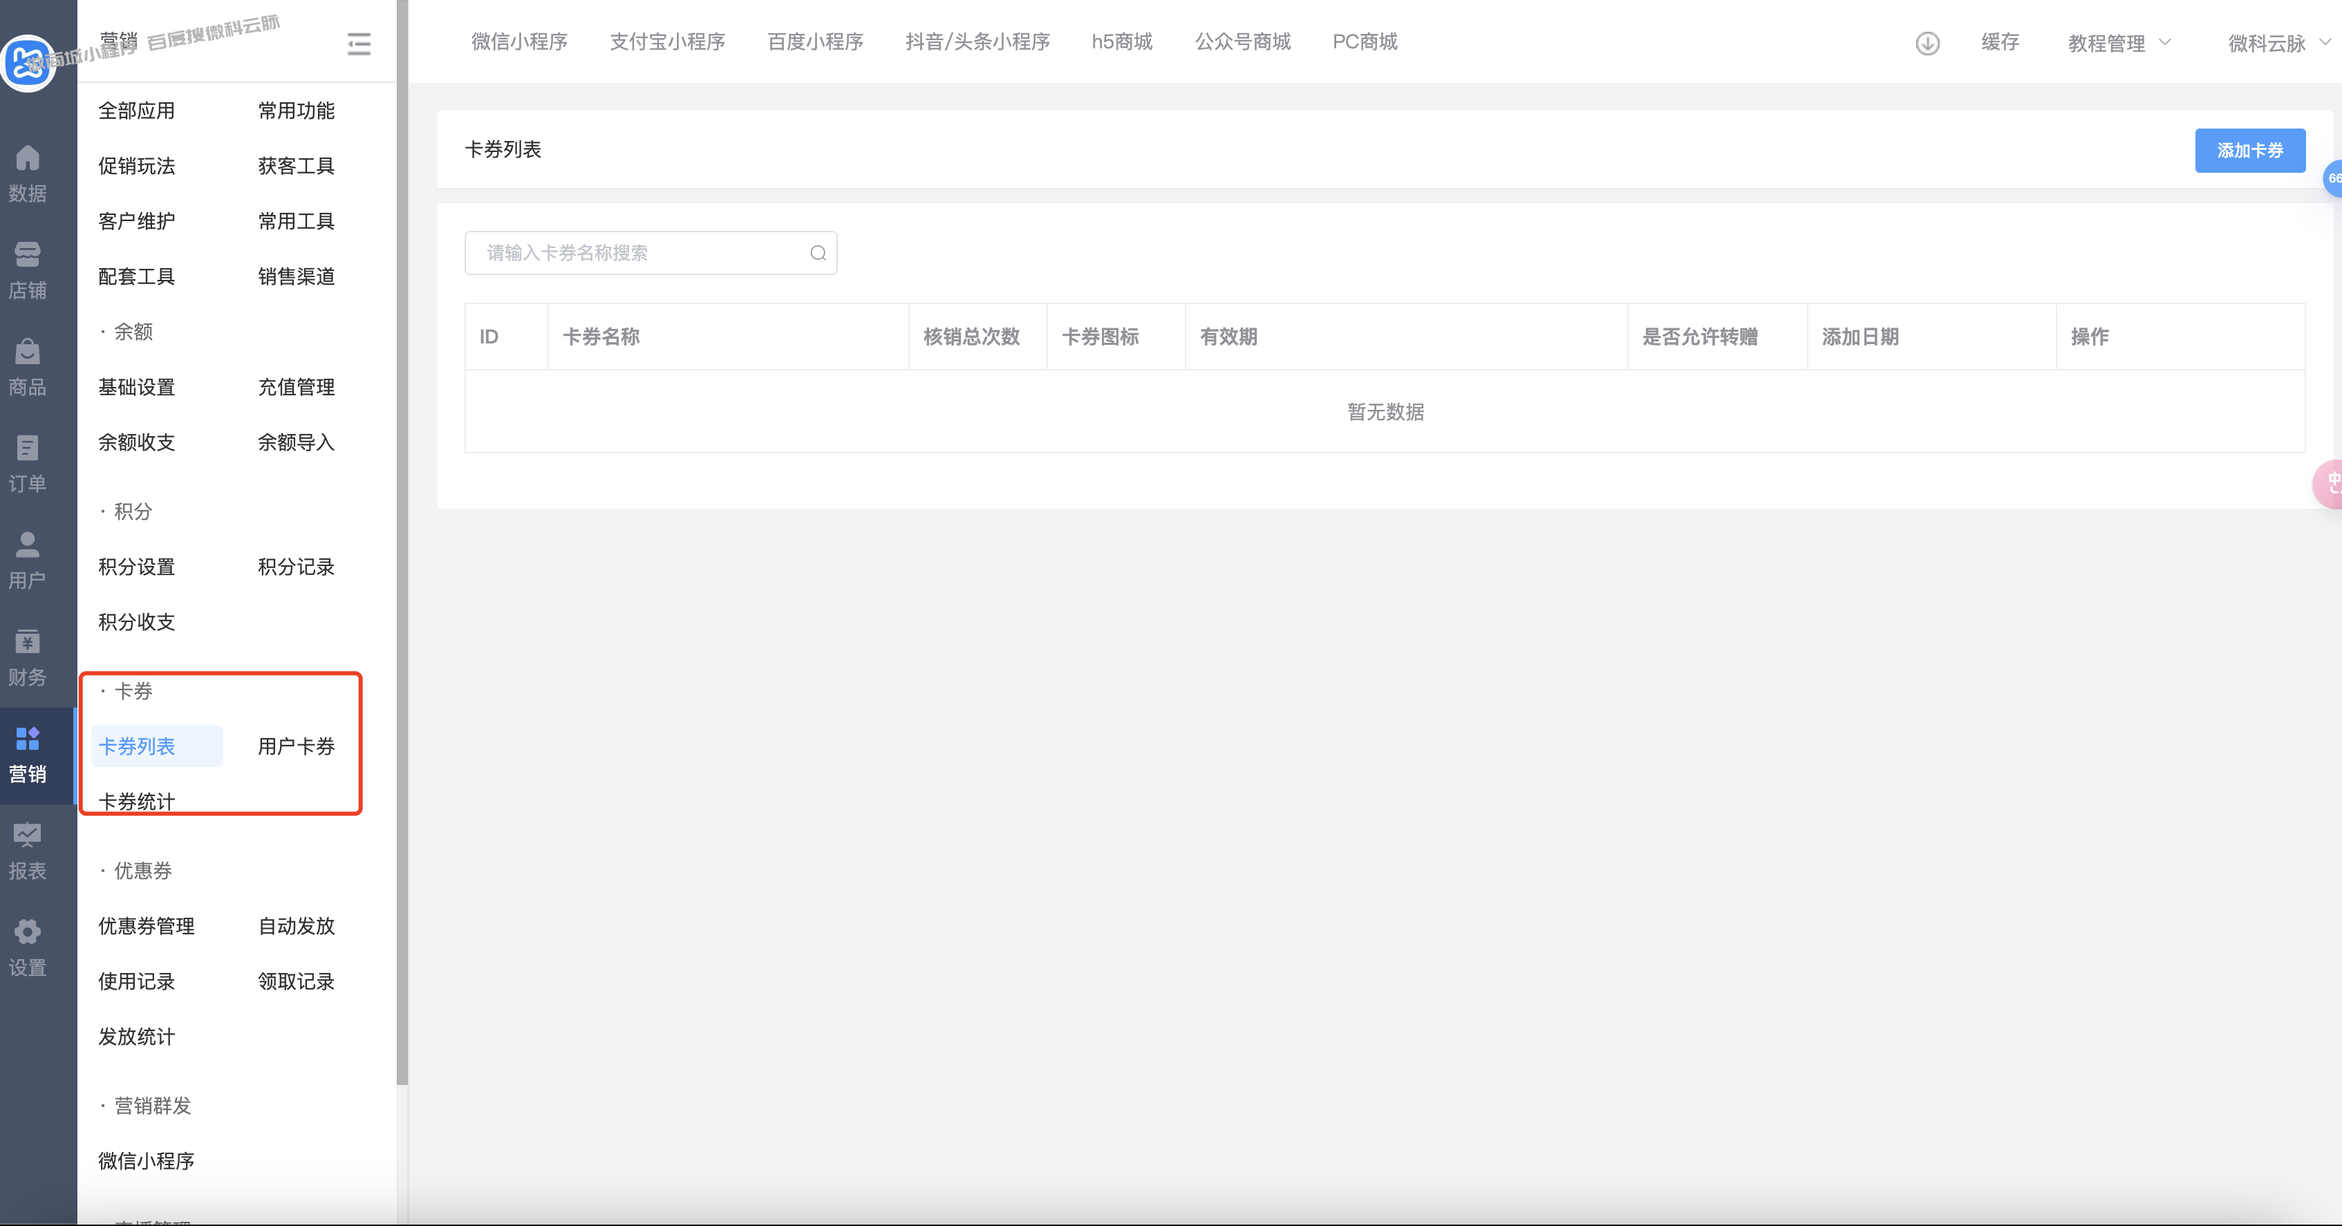Screen dimensions: 2342x1226
Task: Collapse the side menu with hamburger icon
Action: 359,44
